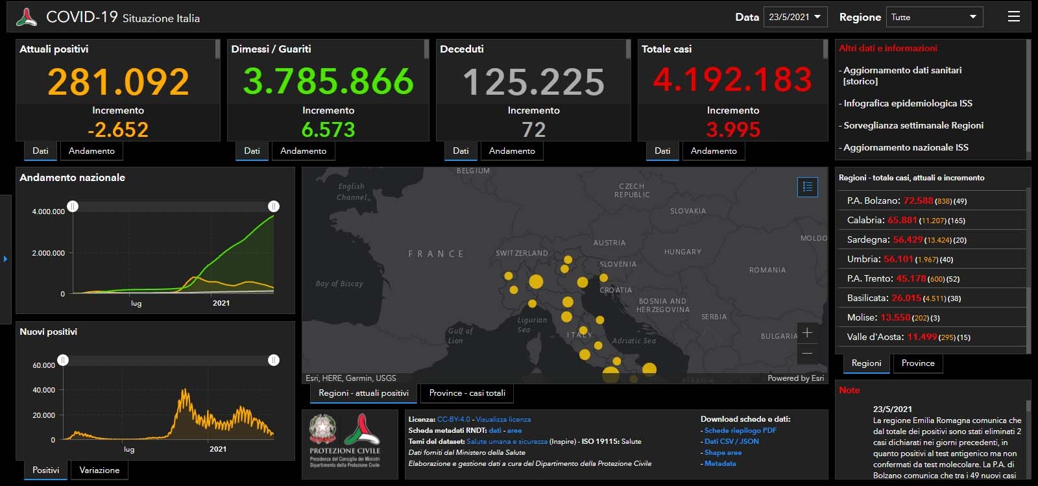Click the CC-BY-4.0 license link
The width and height of the screenshot is (1038, 486).
coord(453,419)
